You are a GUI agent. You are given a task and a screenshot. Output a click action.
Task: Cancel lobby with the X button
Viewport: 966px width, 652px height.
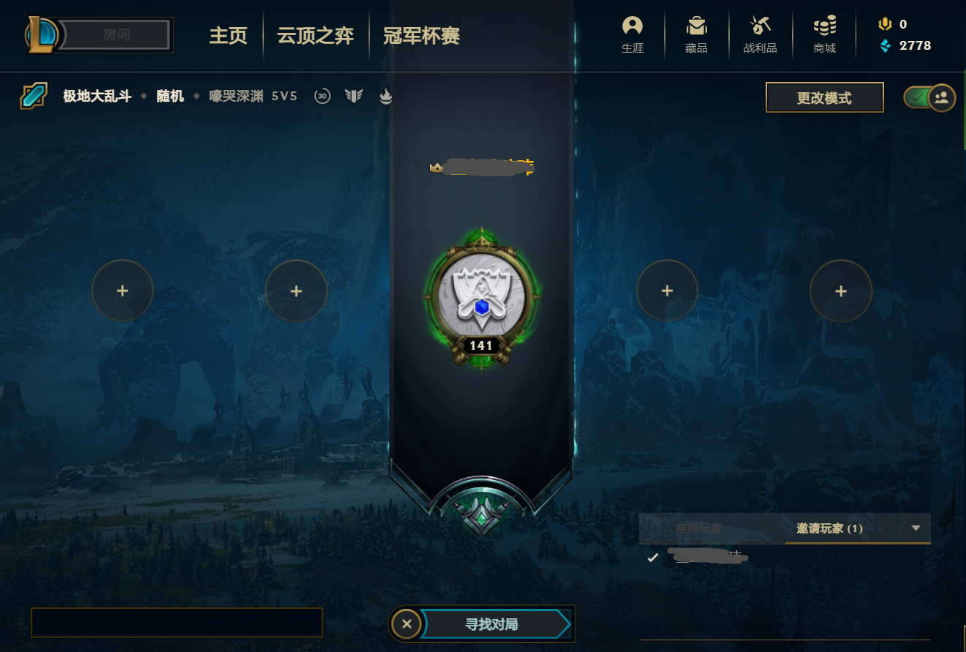point(407,624)
